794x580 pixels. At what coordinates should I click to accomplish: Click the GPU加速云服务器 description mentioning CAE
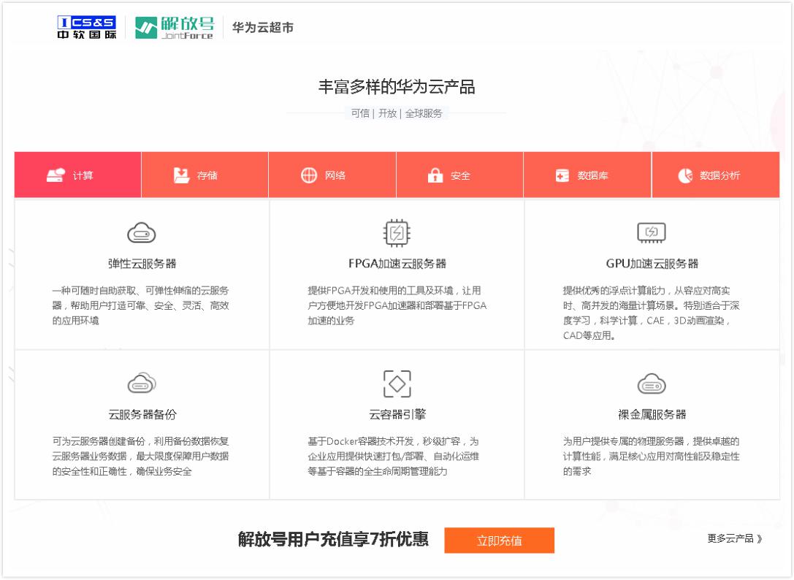click(652, 313)
